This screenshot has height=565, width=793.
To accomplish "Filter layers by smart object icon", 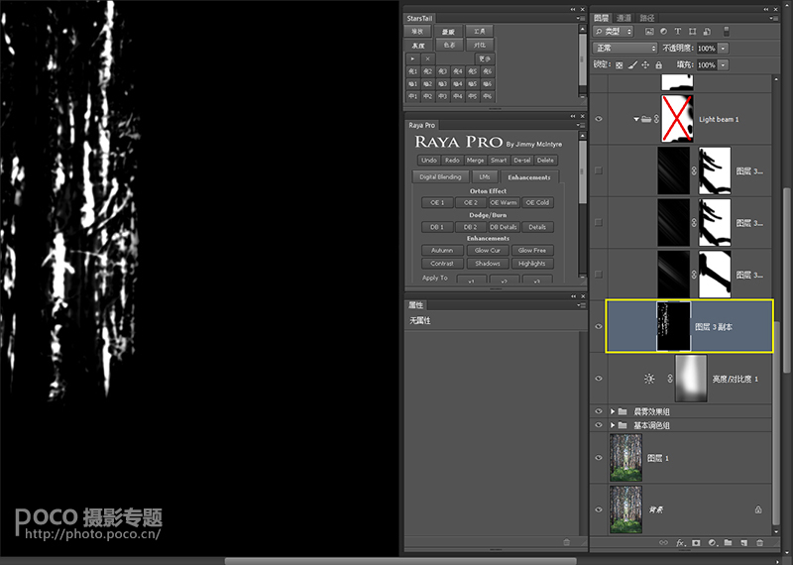I will [707, 32].
